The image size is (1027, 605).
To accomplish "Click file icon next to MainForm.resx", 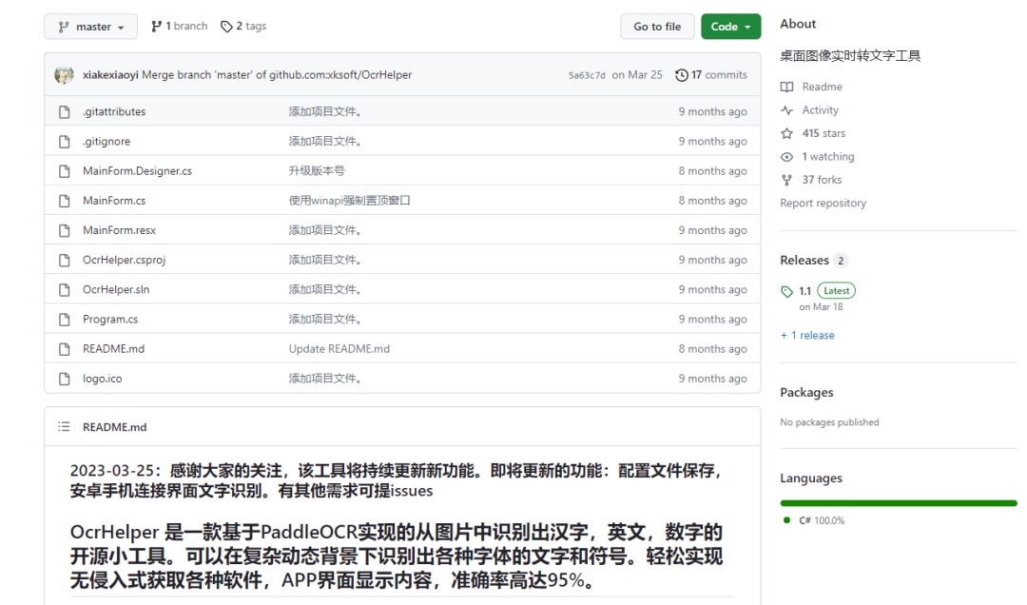I will [x=65, y=230].
